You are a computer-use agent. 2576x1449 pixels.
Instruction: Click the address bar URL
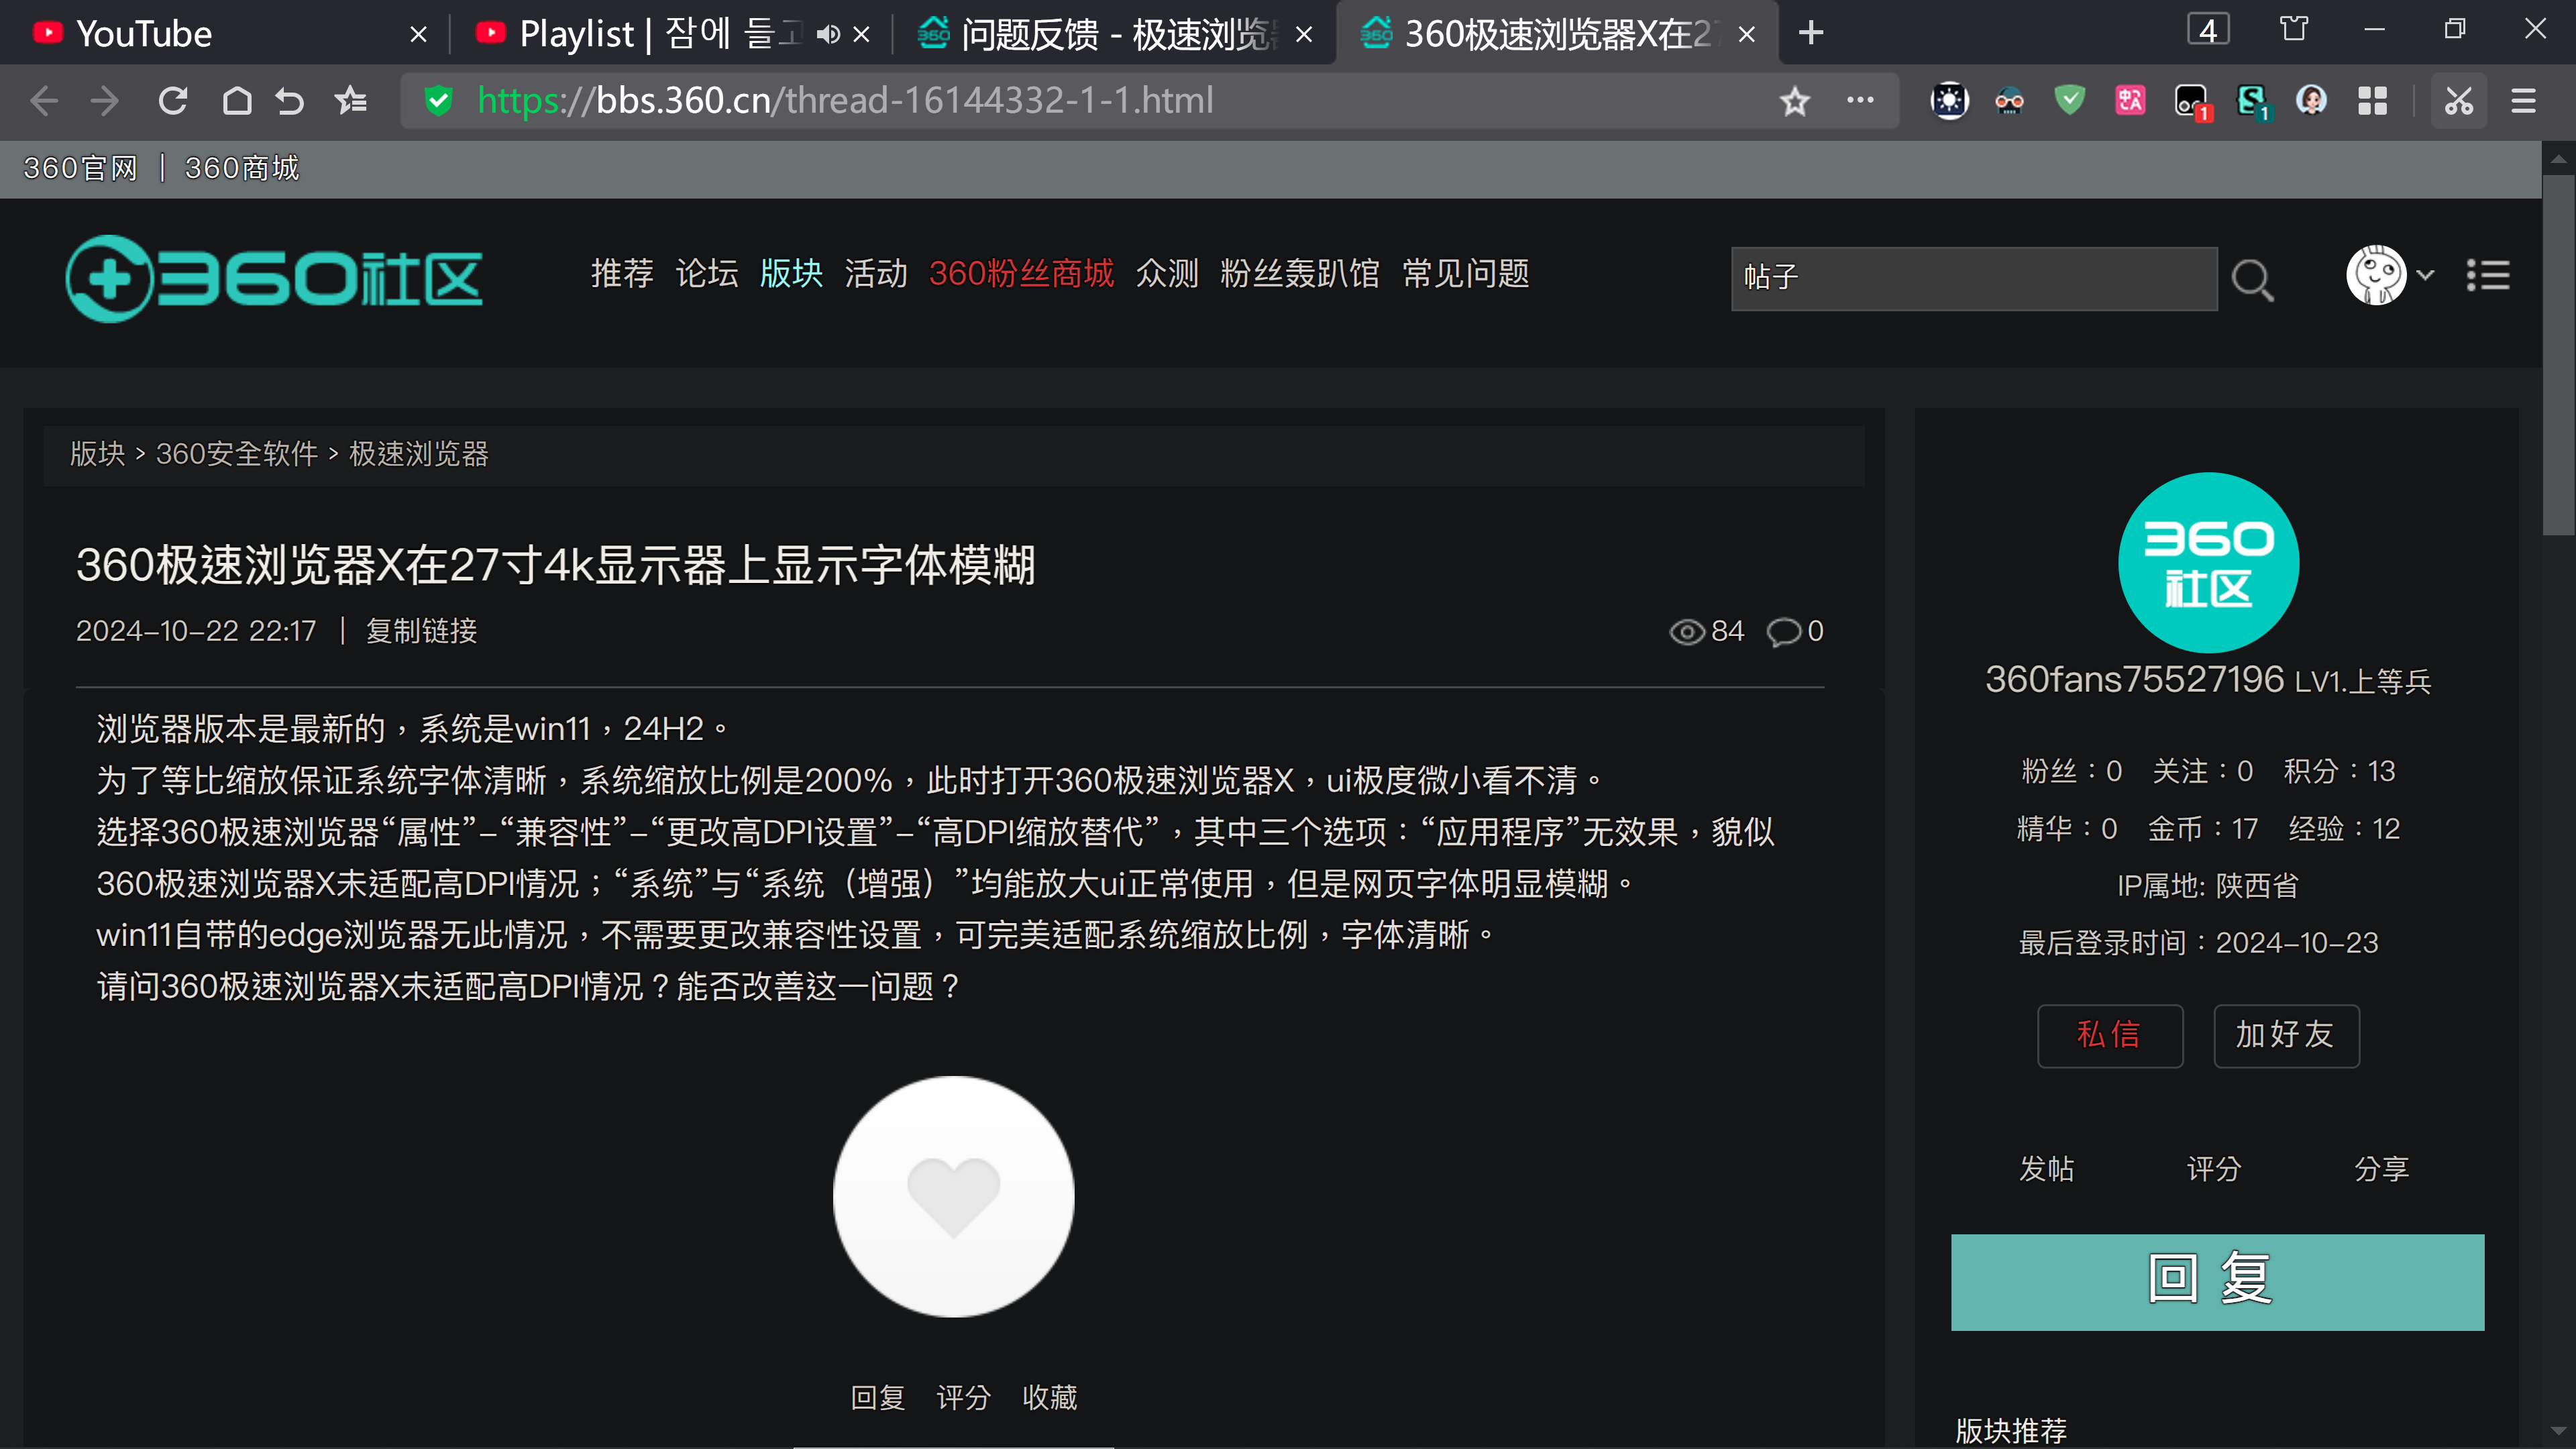click(x=845, y=100)
